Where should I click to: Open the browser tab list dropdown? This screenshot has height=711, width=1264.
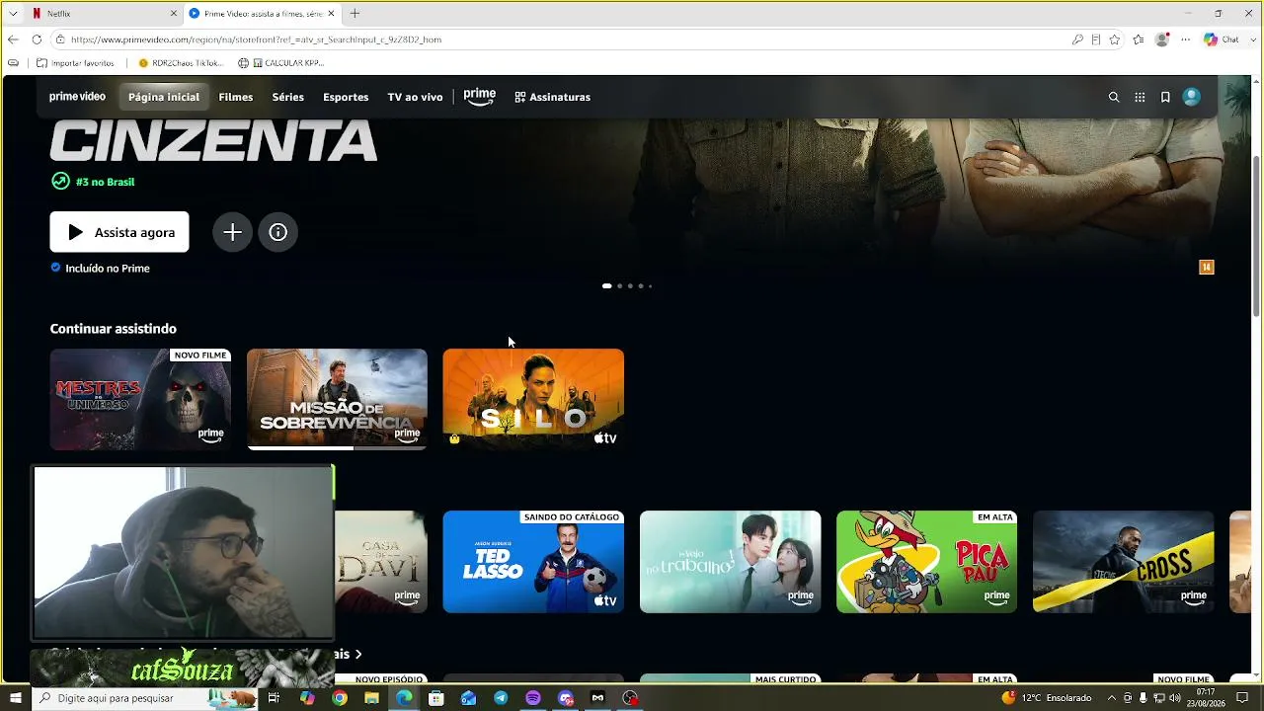tap(13, 14)
